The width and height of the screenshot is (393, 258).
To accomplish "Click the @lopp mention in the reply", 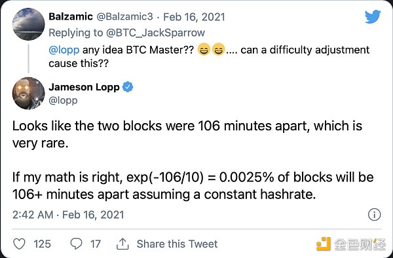I will coord(64,50).
